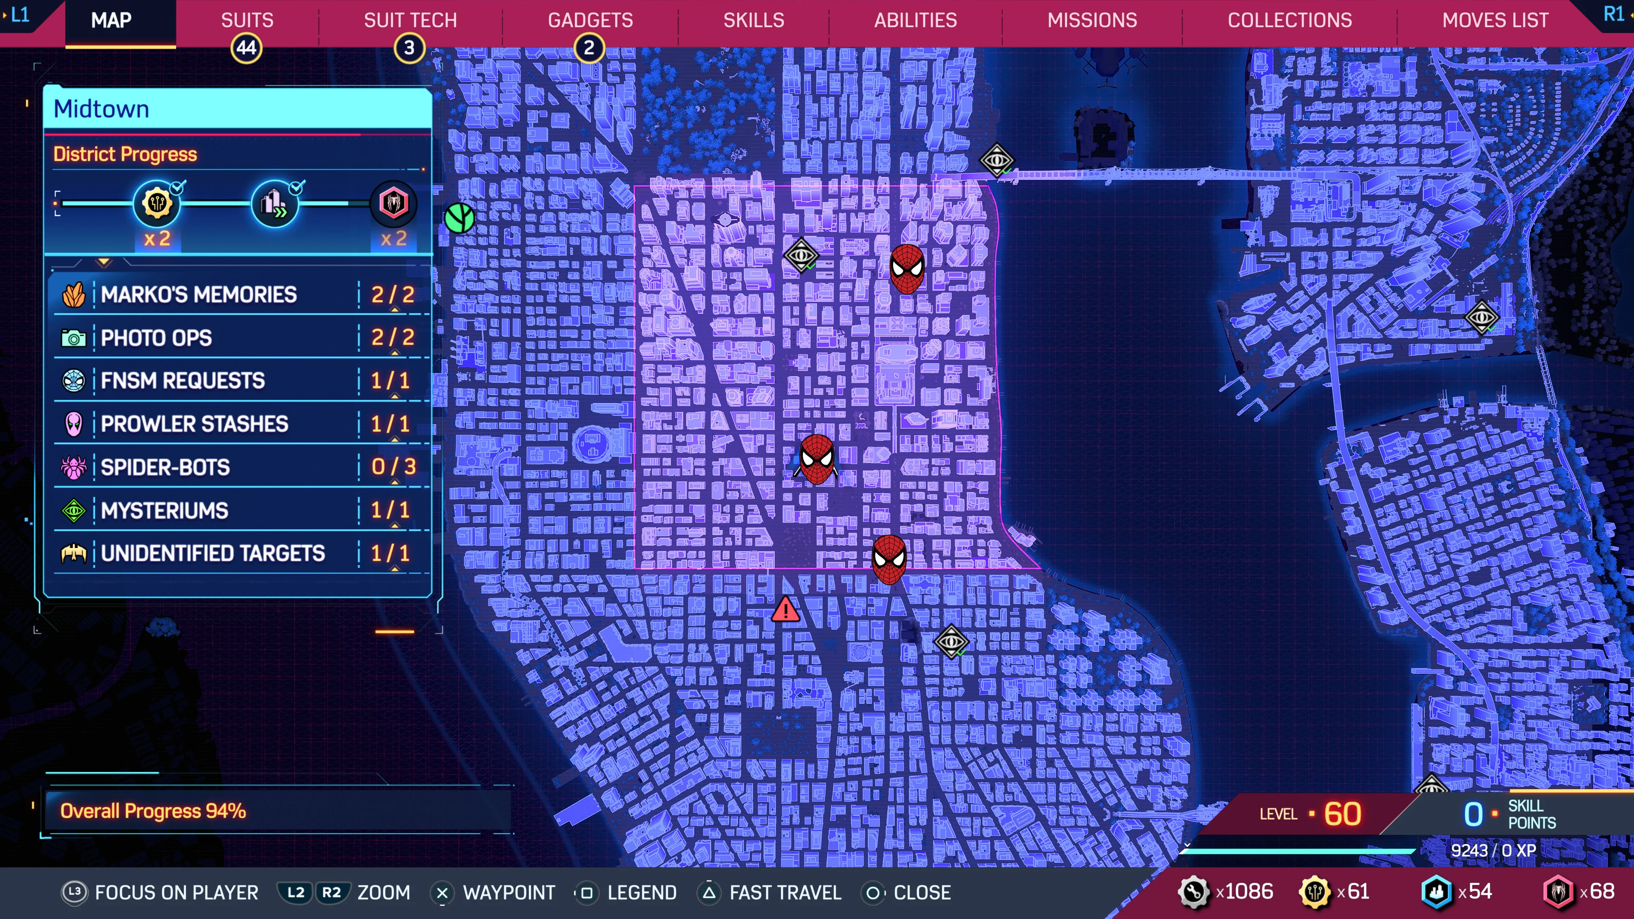
Task: Select the Marko's Memories orange crystal icon
Action: (74, 294)
